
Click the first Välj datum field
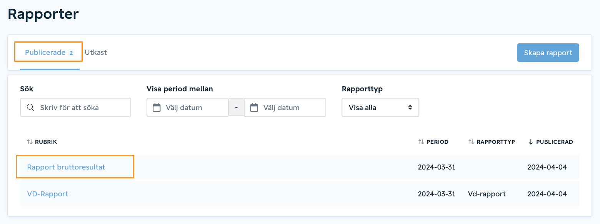coord(188,107)
